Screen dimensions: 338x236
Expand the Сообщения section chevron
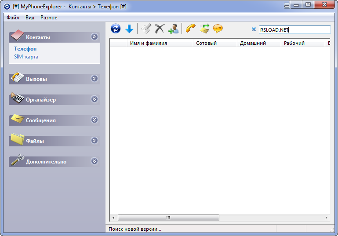pyautogui.click(x=94, y=120)
